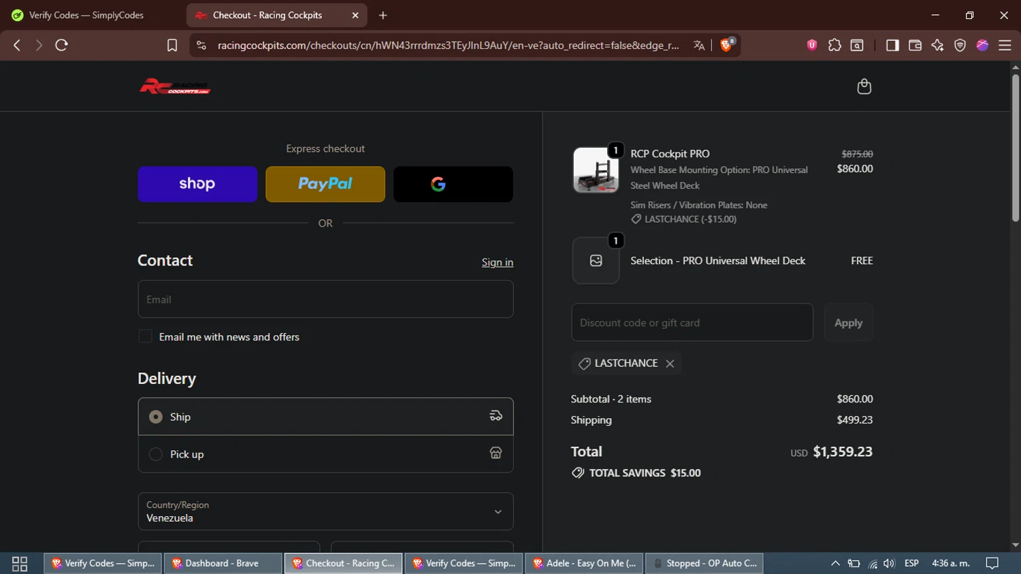Focus the Email input field

tap(325, 300)
